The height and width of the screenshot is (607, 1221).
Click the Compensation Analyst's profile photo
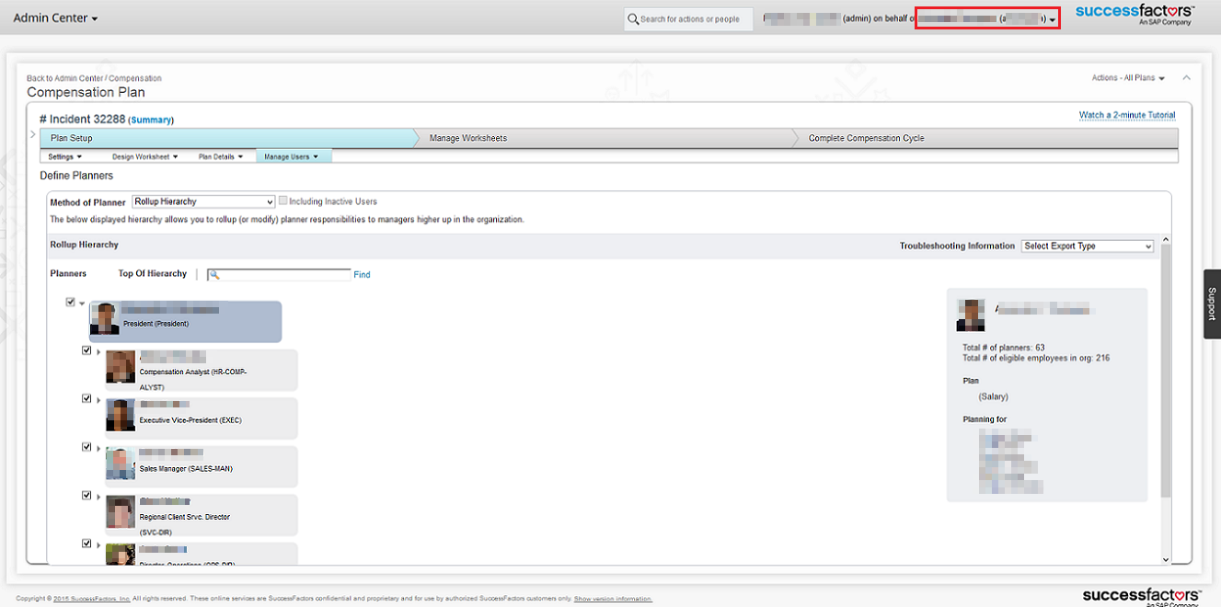121,366
